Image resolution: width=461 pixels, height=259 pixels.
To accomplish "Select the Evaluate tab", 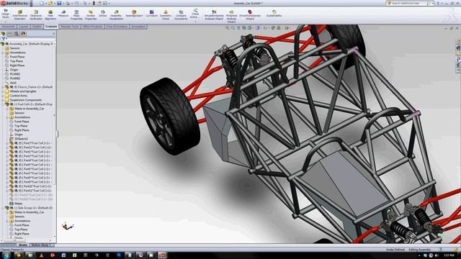I will pyautogui.click(x=51, y=27).
